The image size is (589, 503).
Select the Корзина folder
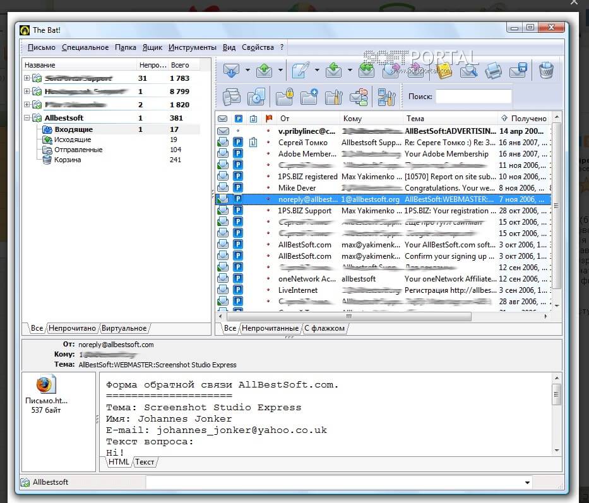click(x=68, y=160)
